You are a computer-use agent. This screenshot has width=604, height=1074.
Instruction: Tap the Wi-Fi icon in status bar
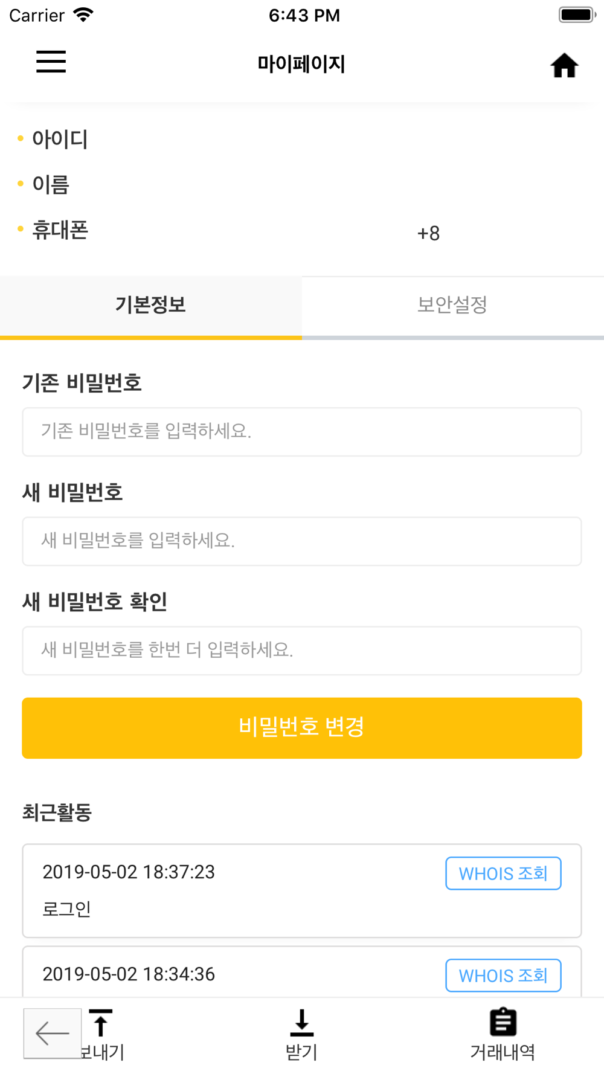[x=83, y=14]
